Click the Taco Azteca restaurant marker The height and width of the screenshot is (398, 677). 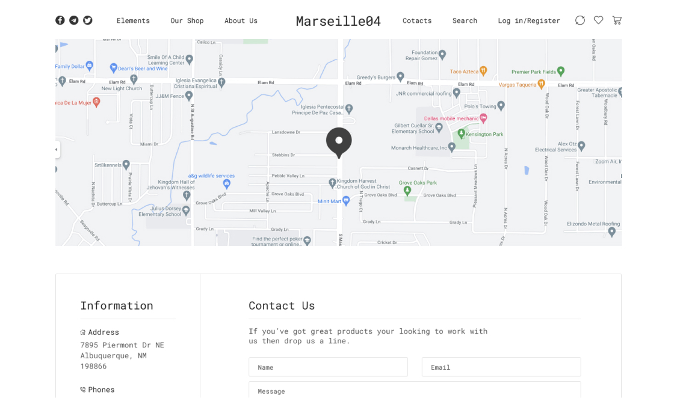(x=483, y=71)
